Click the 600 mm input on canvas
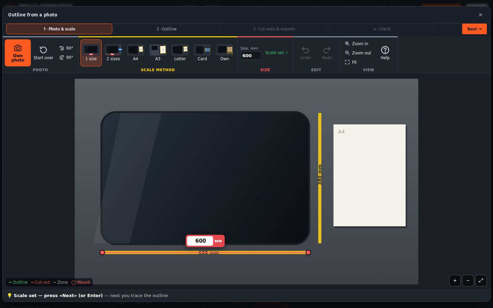The image size is (493, 308). (200, 241)
